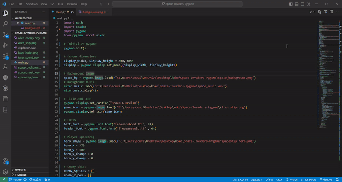Collapse the OPEN EDITORS section
342x182 pixels.
click(24, 18)
